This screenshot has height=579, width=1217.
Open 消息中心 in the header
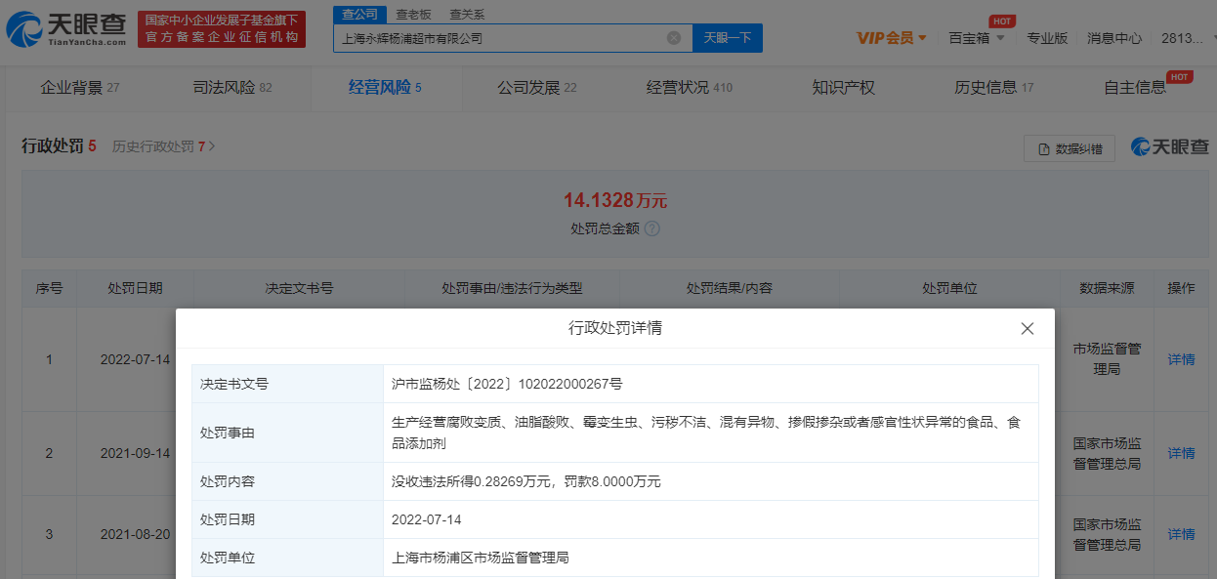click(1114, 38)
